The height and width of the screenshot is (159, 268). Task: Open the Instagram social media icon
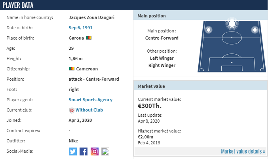(x=95, y=151)
